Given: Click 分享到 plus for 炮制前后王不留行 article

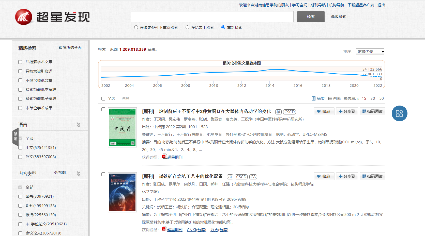Looking at the screenshot, I should point(347,111).
